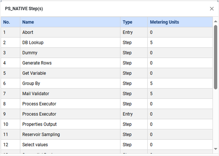Screen dimensions: 219x156
Task: Select Process Executor Entry row 9
Action: (x=39, y=114)
